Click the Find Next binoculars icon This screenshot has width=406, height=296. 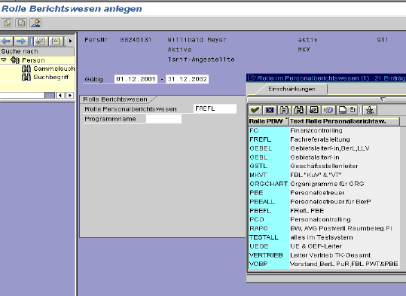[x=299, y=110]
